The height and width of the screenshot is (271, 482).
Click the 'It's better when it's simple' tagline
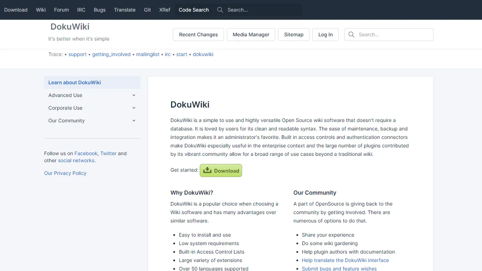[x=79, y=39]
